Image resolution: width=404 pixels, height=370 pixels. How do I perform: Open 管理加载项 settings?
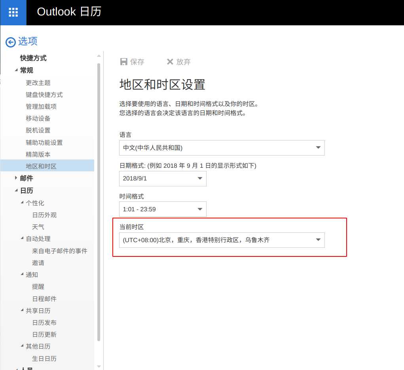[41, 106]
